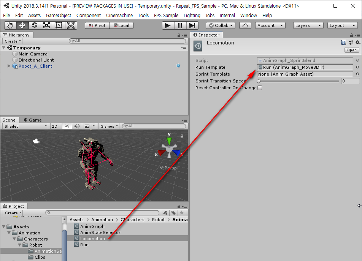362x261 pixels.
Task: Toggle 2D scene view
Action: click(54, 126)
